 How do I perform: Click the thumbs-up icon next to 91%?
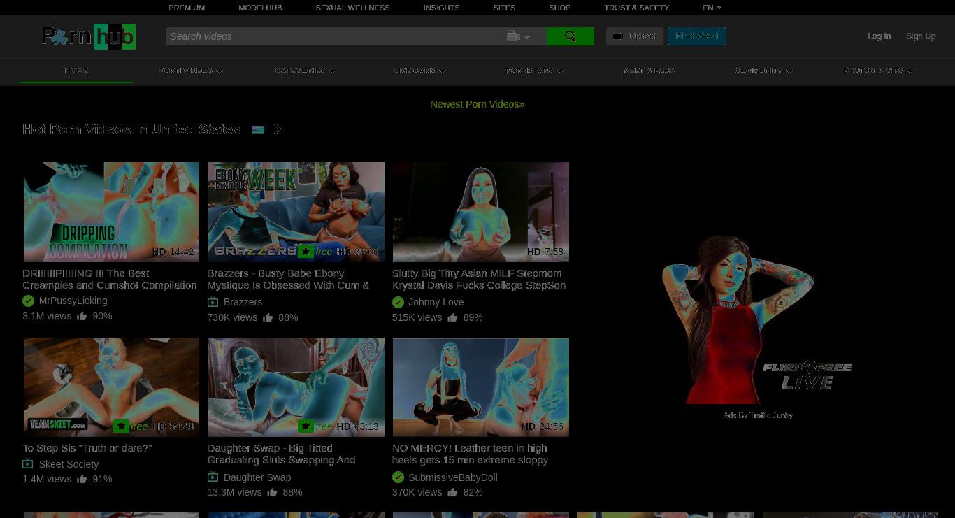click(82, 479)
